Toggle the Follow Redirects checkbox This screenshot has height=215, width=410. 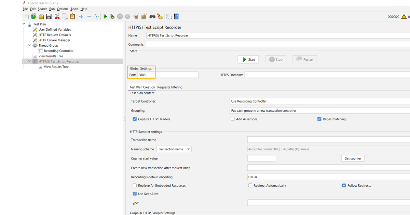click(x=344, y=185)
